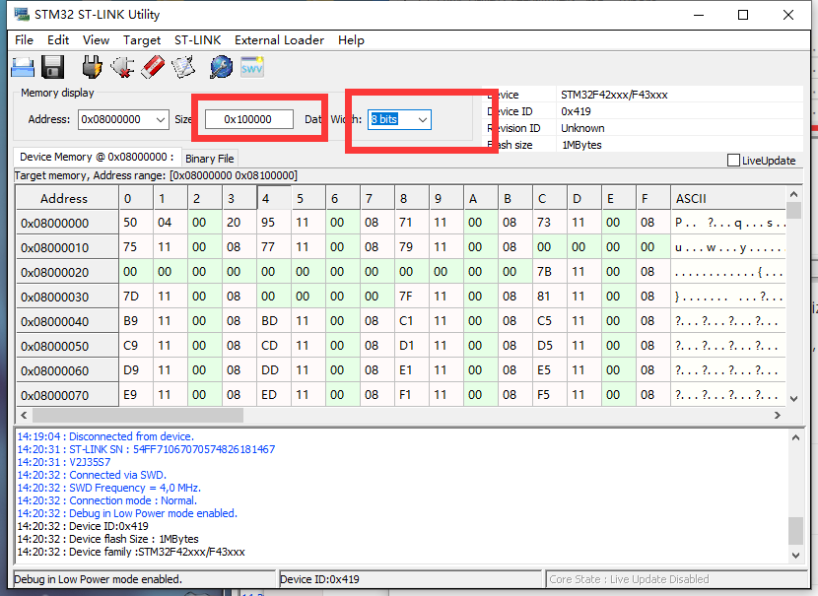Open Program and verify toolbar icon
The image size is (818, 596).
183,67
